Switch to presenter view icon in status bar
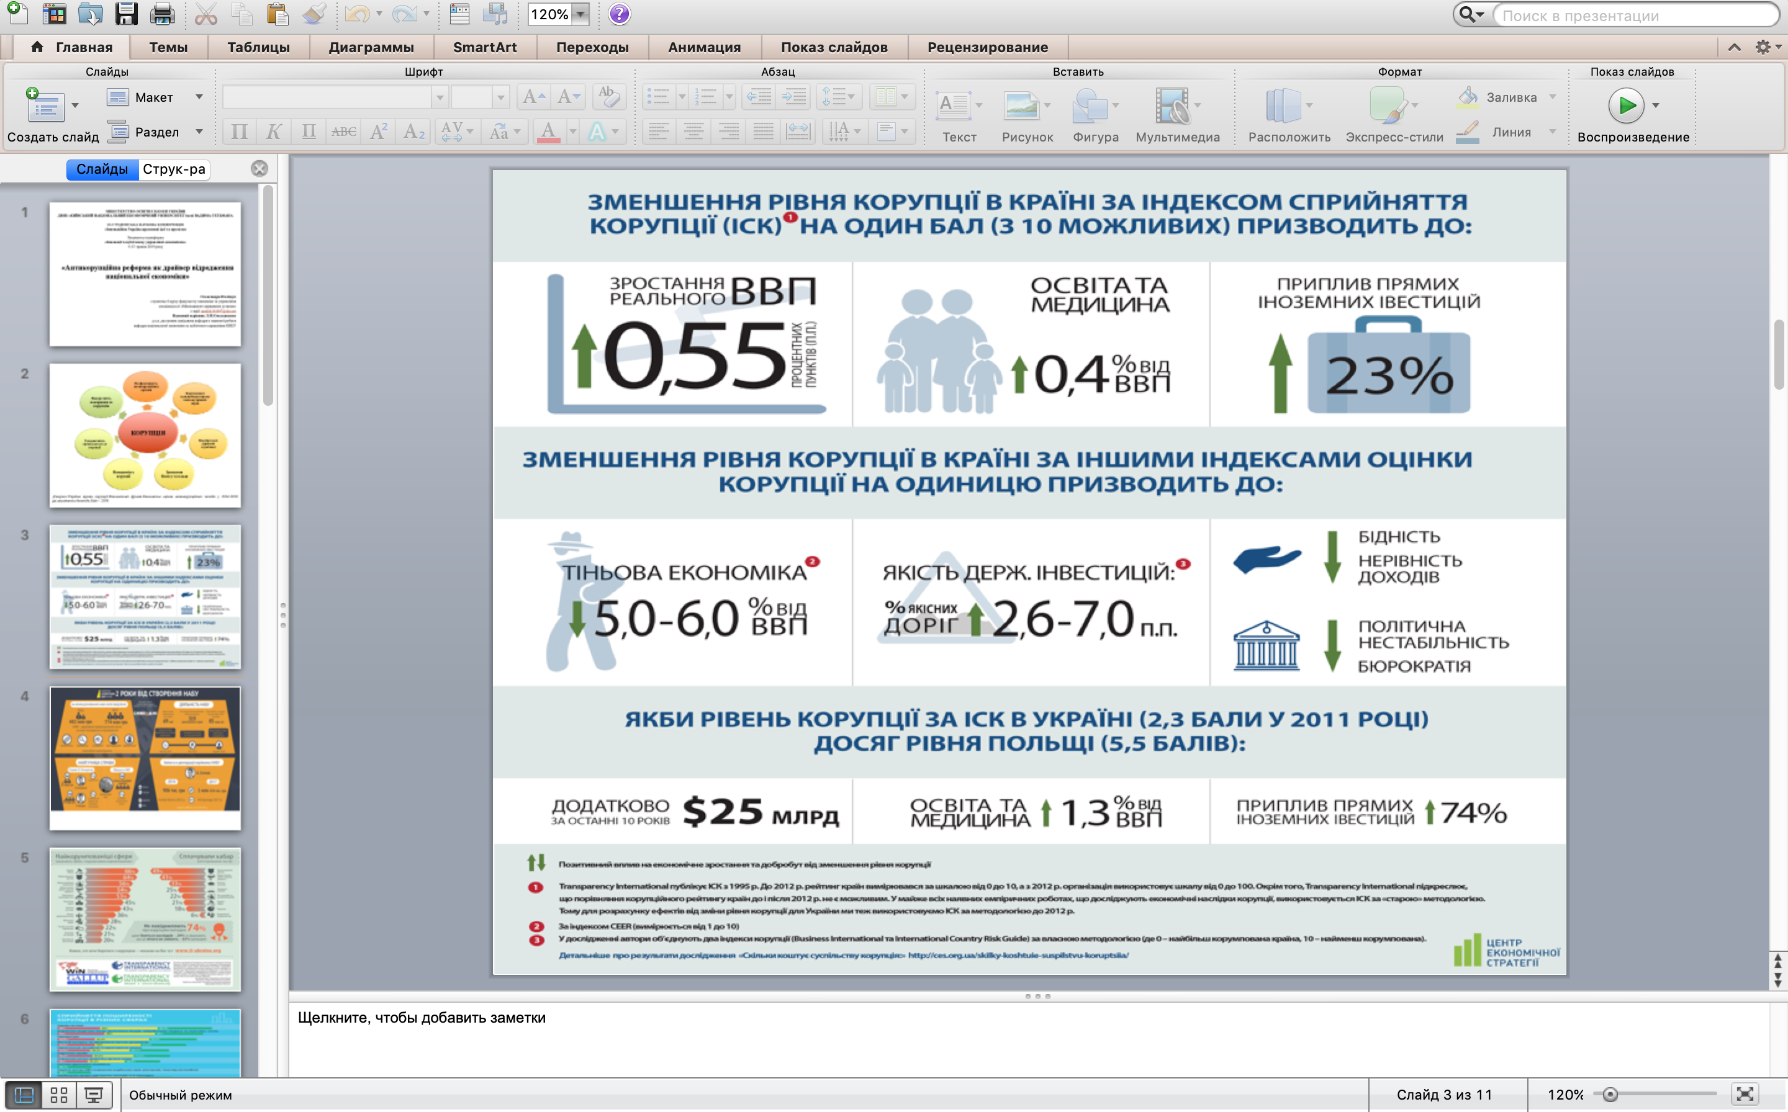Viewport: 1788px width, 1112px height. pos(94,1095)
